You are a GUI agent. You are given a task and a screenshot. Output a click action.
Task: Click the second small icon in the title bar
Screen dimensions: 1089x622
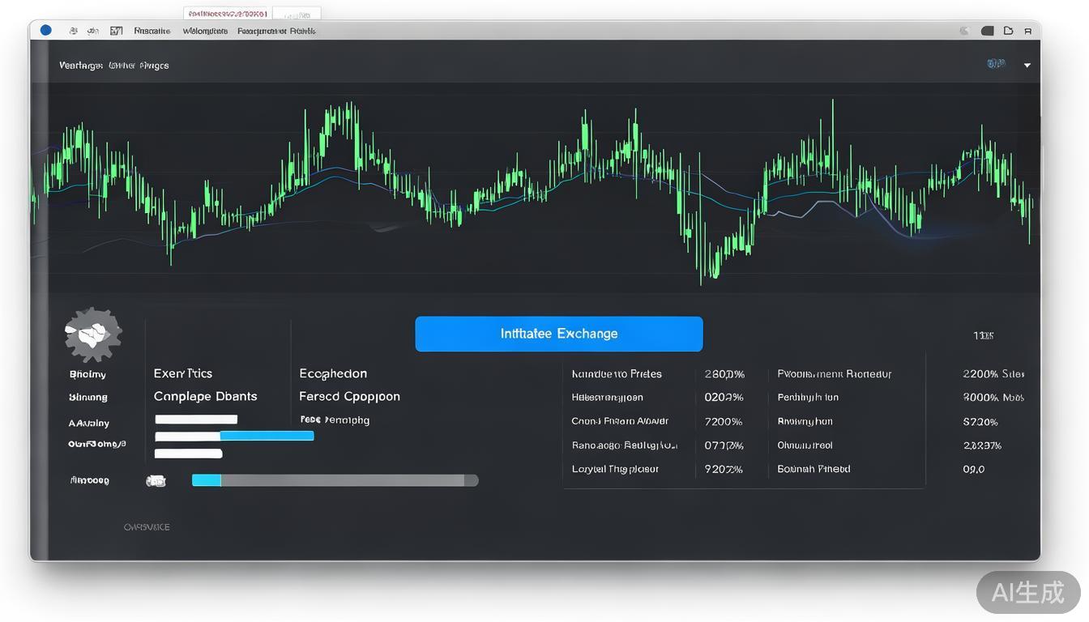point(93,31)
